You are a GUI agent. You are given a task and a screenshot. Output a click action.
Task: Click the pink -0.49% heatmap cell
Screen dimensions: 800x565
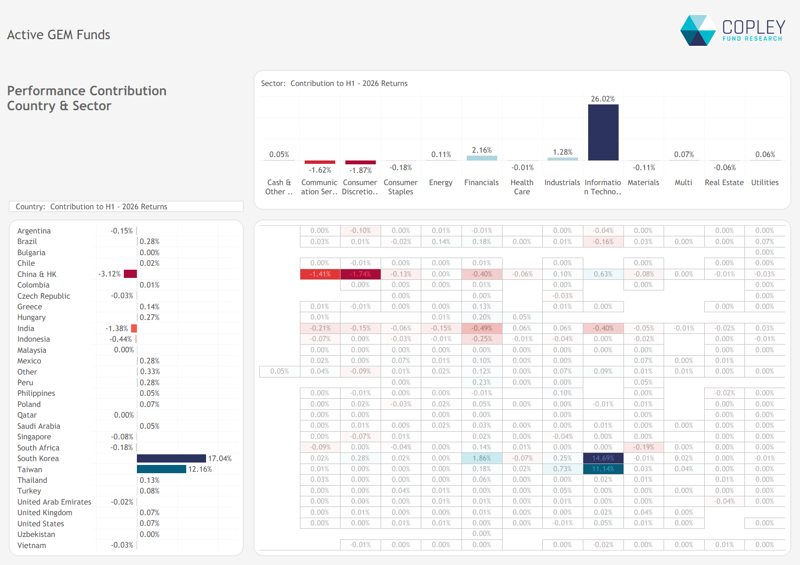[482, 328]
